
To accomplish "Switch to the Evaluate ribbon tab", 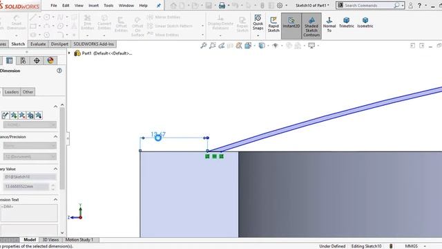I will [38, 44].
